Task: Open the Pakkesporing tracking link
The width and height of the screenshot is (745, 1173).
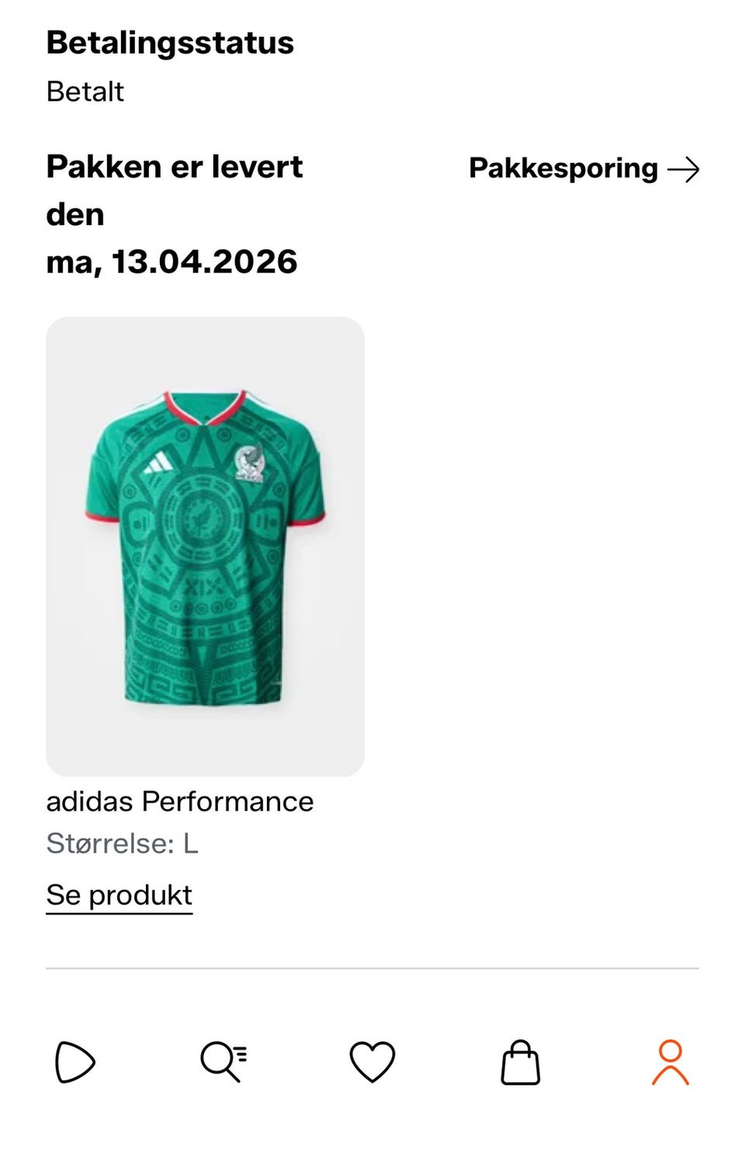Action: [584, 168]
